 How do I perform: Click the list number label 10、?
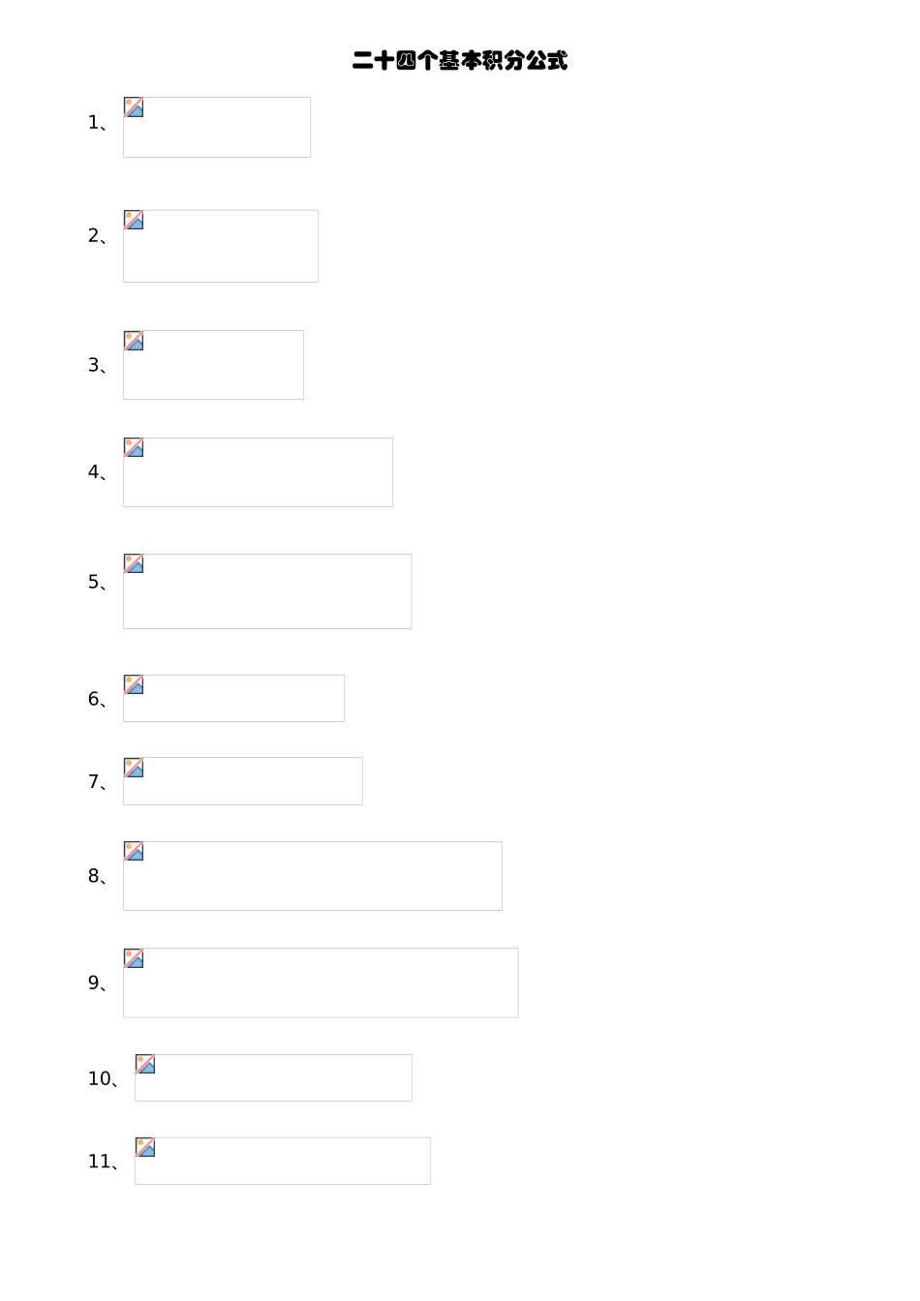coord(104,1079)
